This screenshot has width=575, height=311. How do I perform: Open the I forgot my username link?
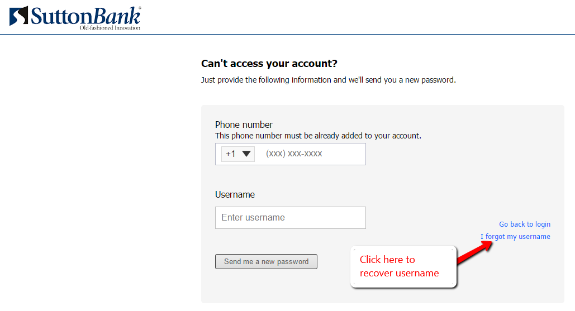coord(515,237)
